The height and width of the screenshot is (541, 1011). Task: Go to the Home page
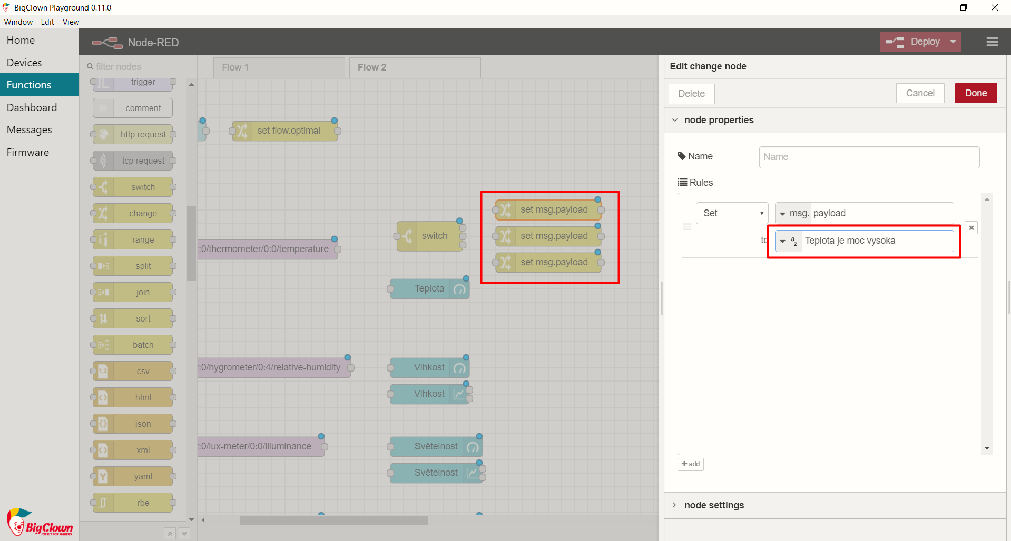click(x=40, y=40)
